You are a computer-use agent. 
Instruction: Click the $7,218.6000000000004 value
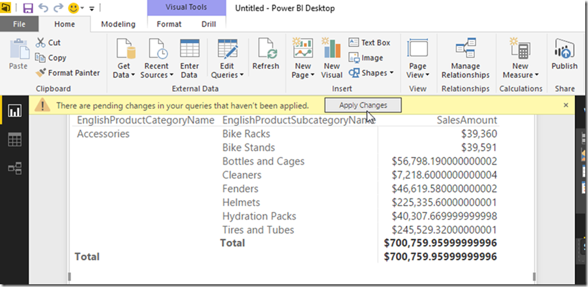pyautogui.click(x=444, y=175)
